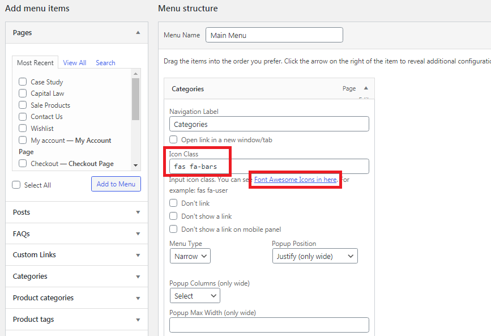Viewport: 491px width, 336px height.
Task: Expand the Posts section
Action: pos(138,212)
